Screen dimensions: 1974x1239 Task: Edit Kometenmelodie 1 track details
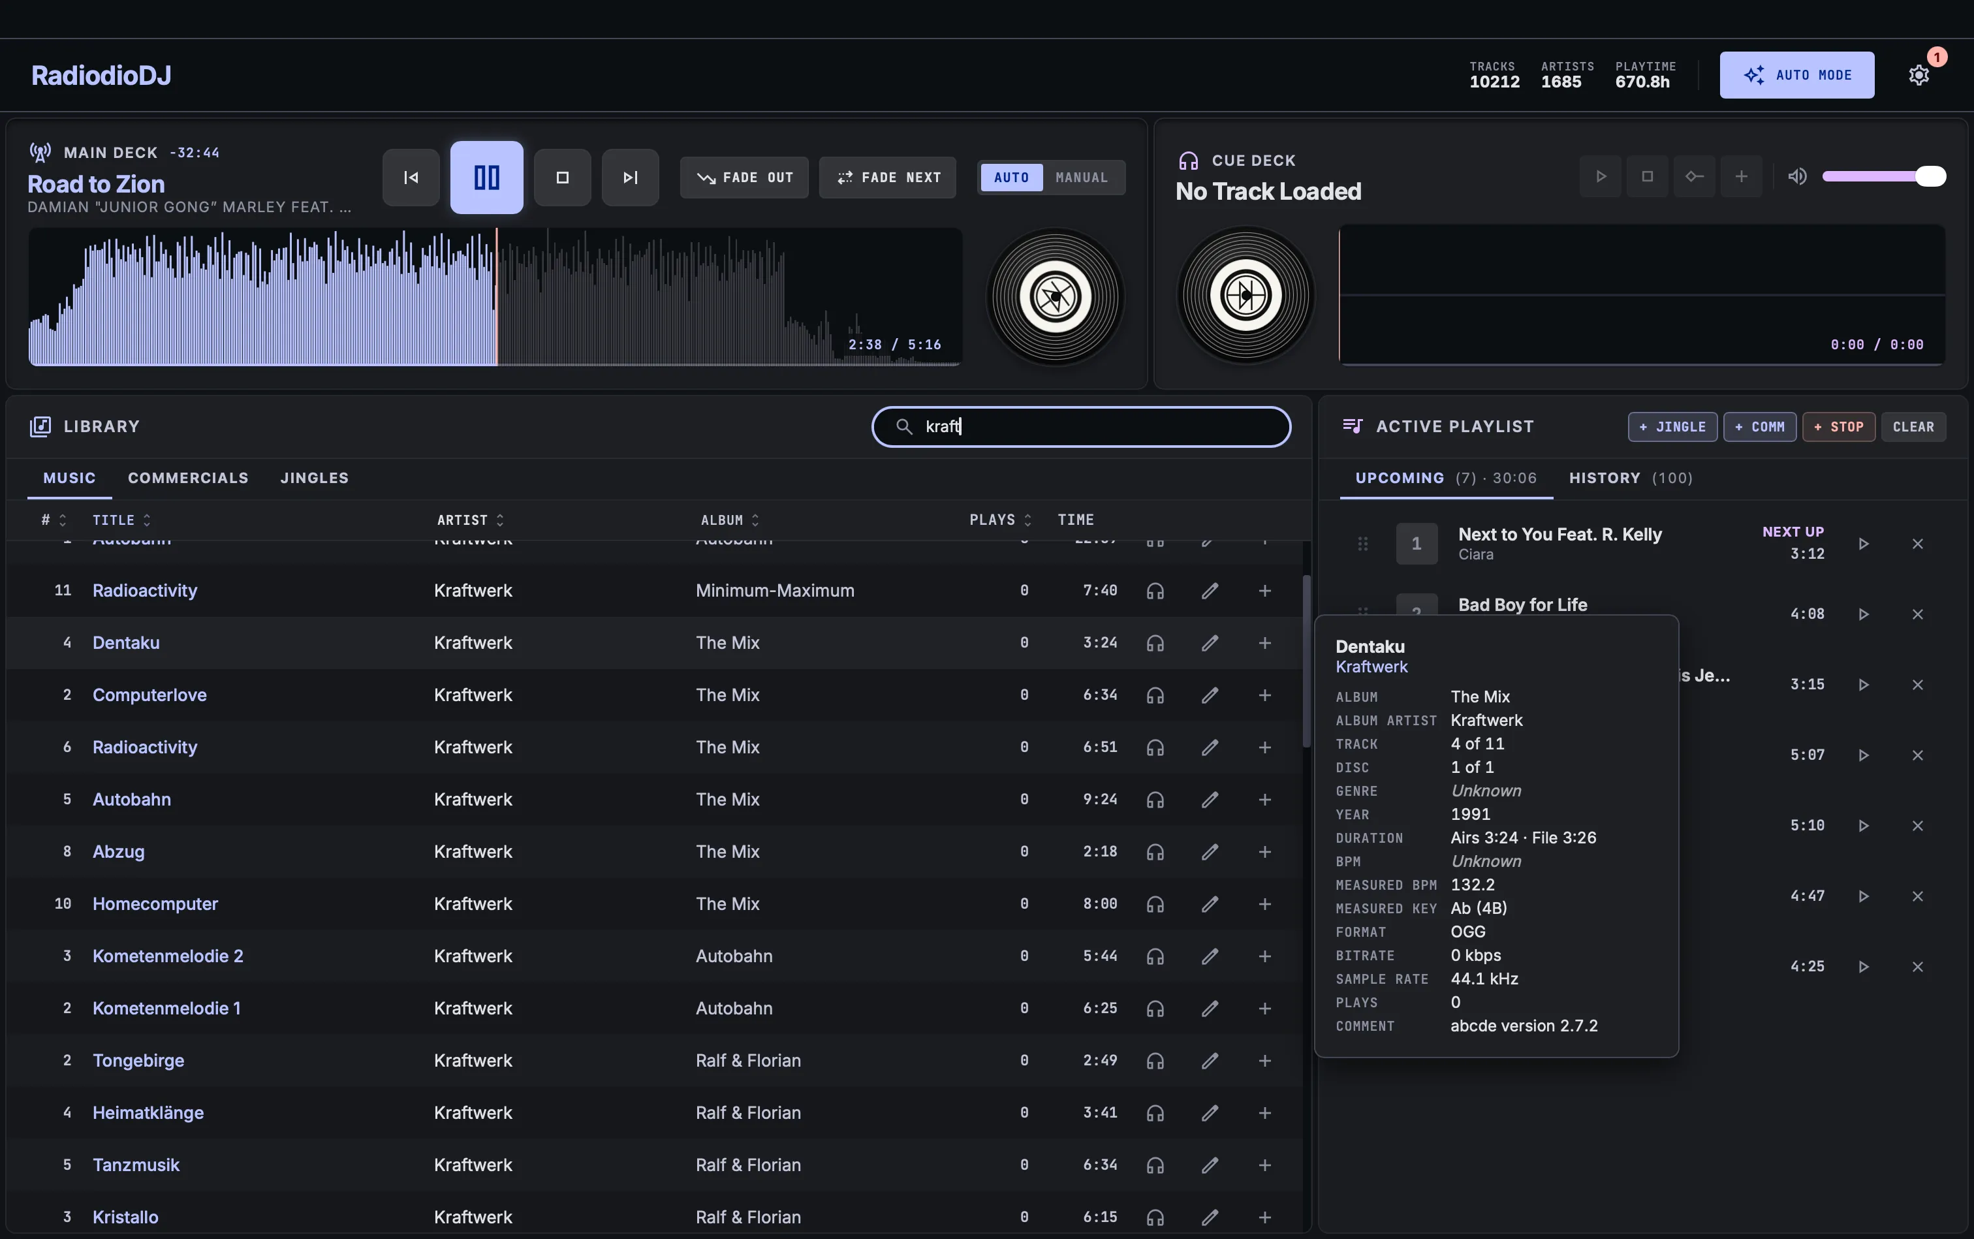(x=1210, y=1009)
